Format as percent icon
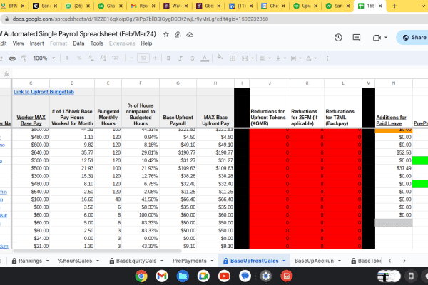Screen dimensions: 428x285 (x=79, y=58)
